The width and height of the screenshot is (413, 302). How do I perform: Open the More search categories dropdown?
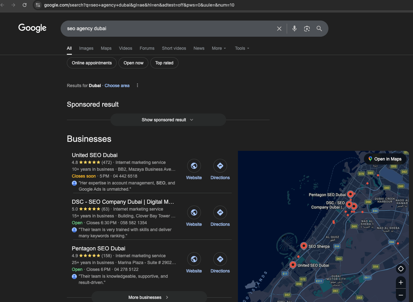(219, 48)
